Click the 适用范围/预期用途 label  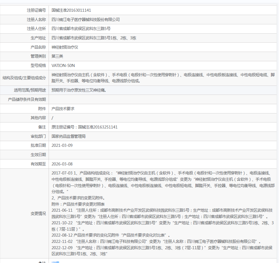click(x=30, y=90)
